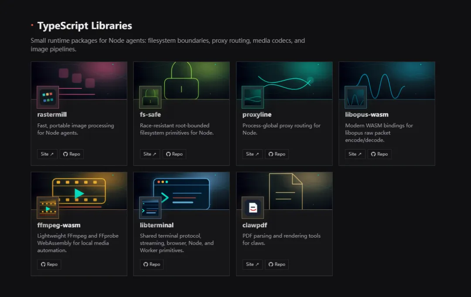Select the fs-safe card title
This screenshot has width=471, height=297.
[x=150, y=115]
